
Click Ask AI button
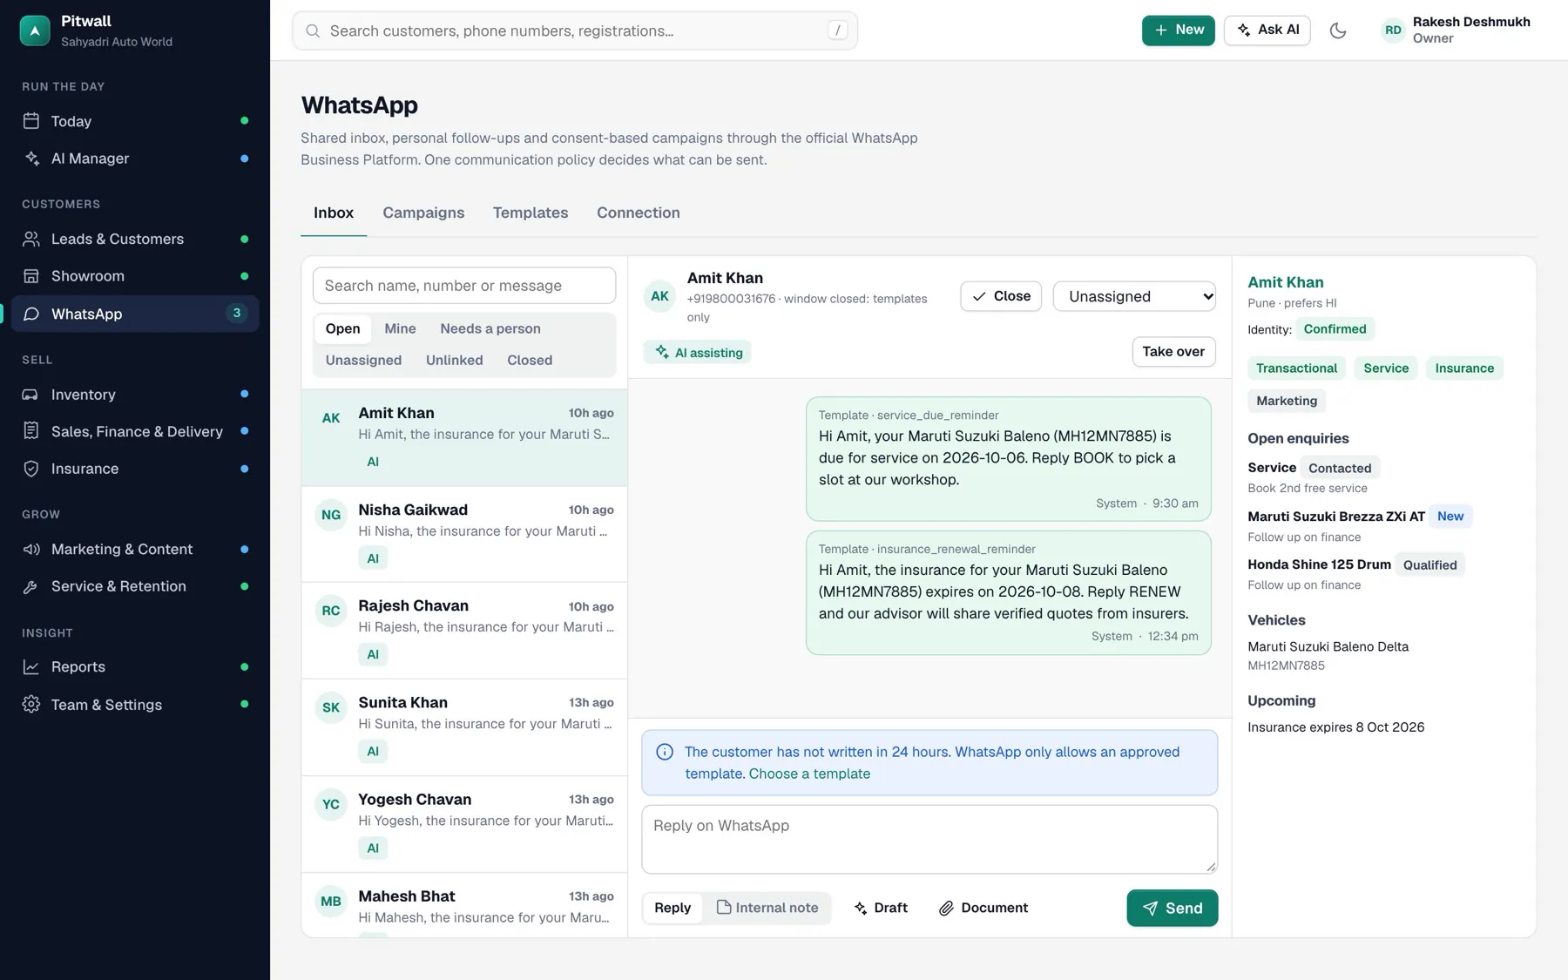coord(1267,30)
